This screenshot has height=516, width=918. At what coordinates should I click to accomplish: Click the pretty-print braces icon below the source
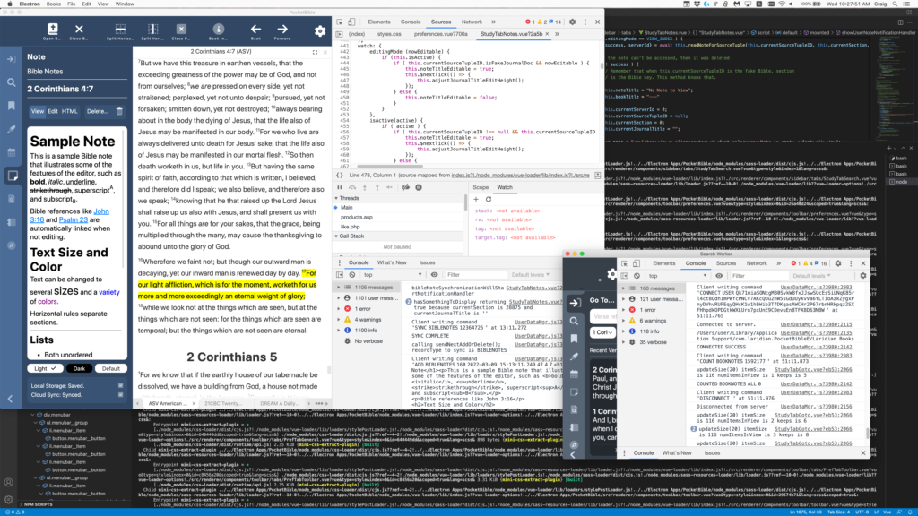click(340, 175)
